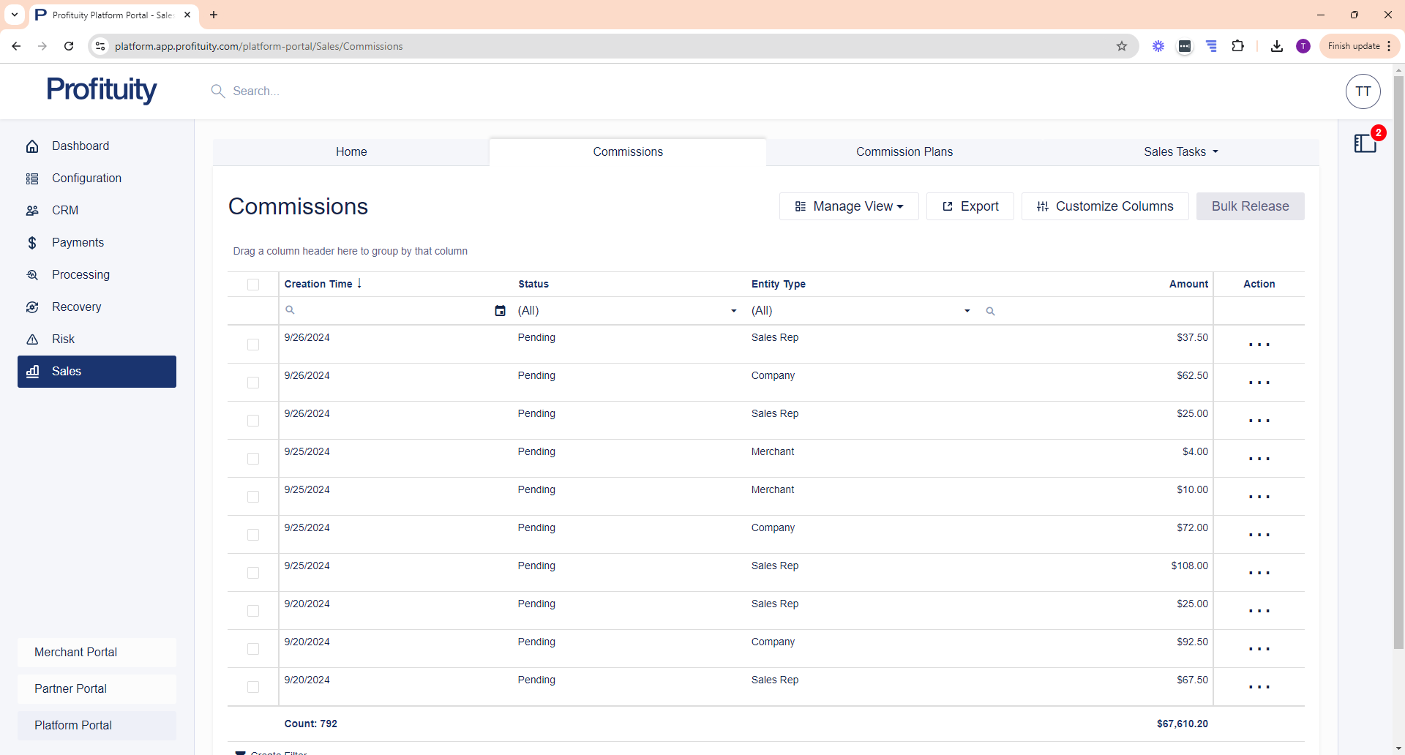1405x755 pixels.
Task: Click the Dashboard home icon in sidebar
Action: 32,146
